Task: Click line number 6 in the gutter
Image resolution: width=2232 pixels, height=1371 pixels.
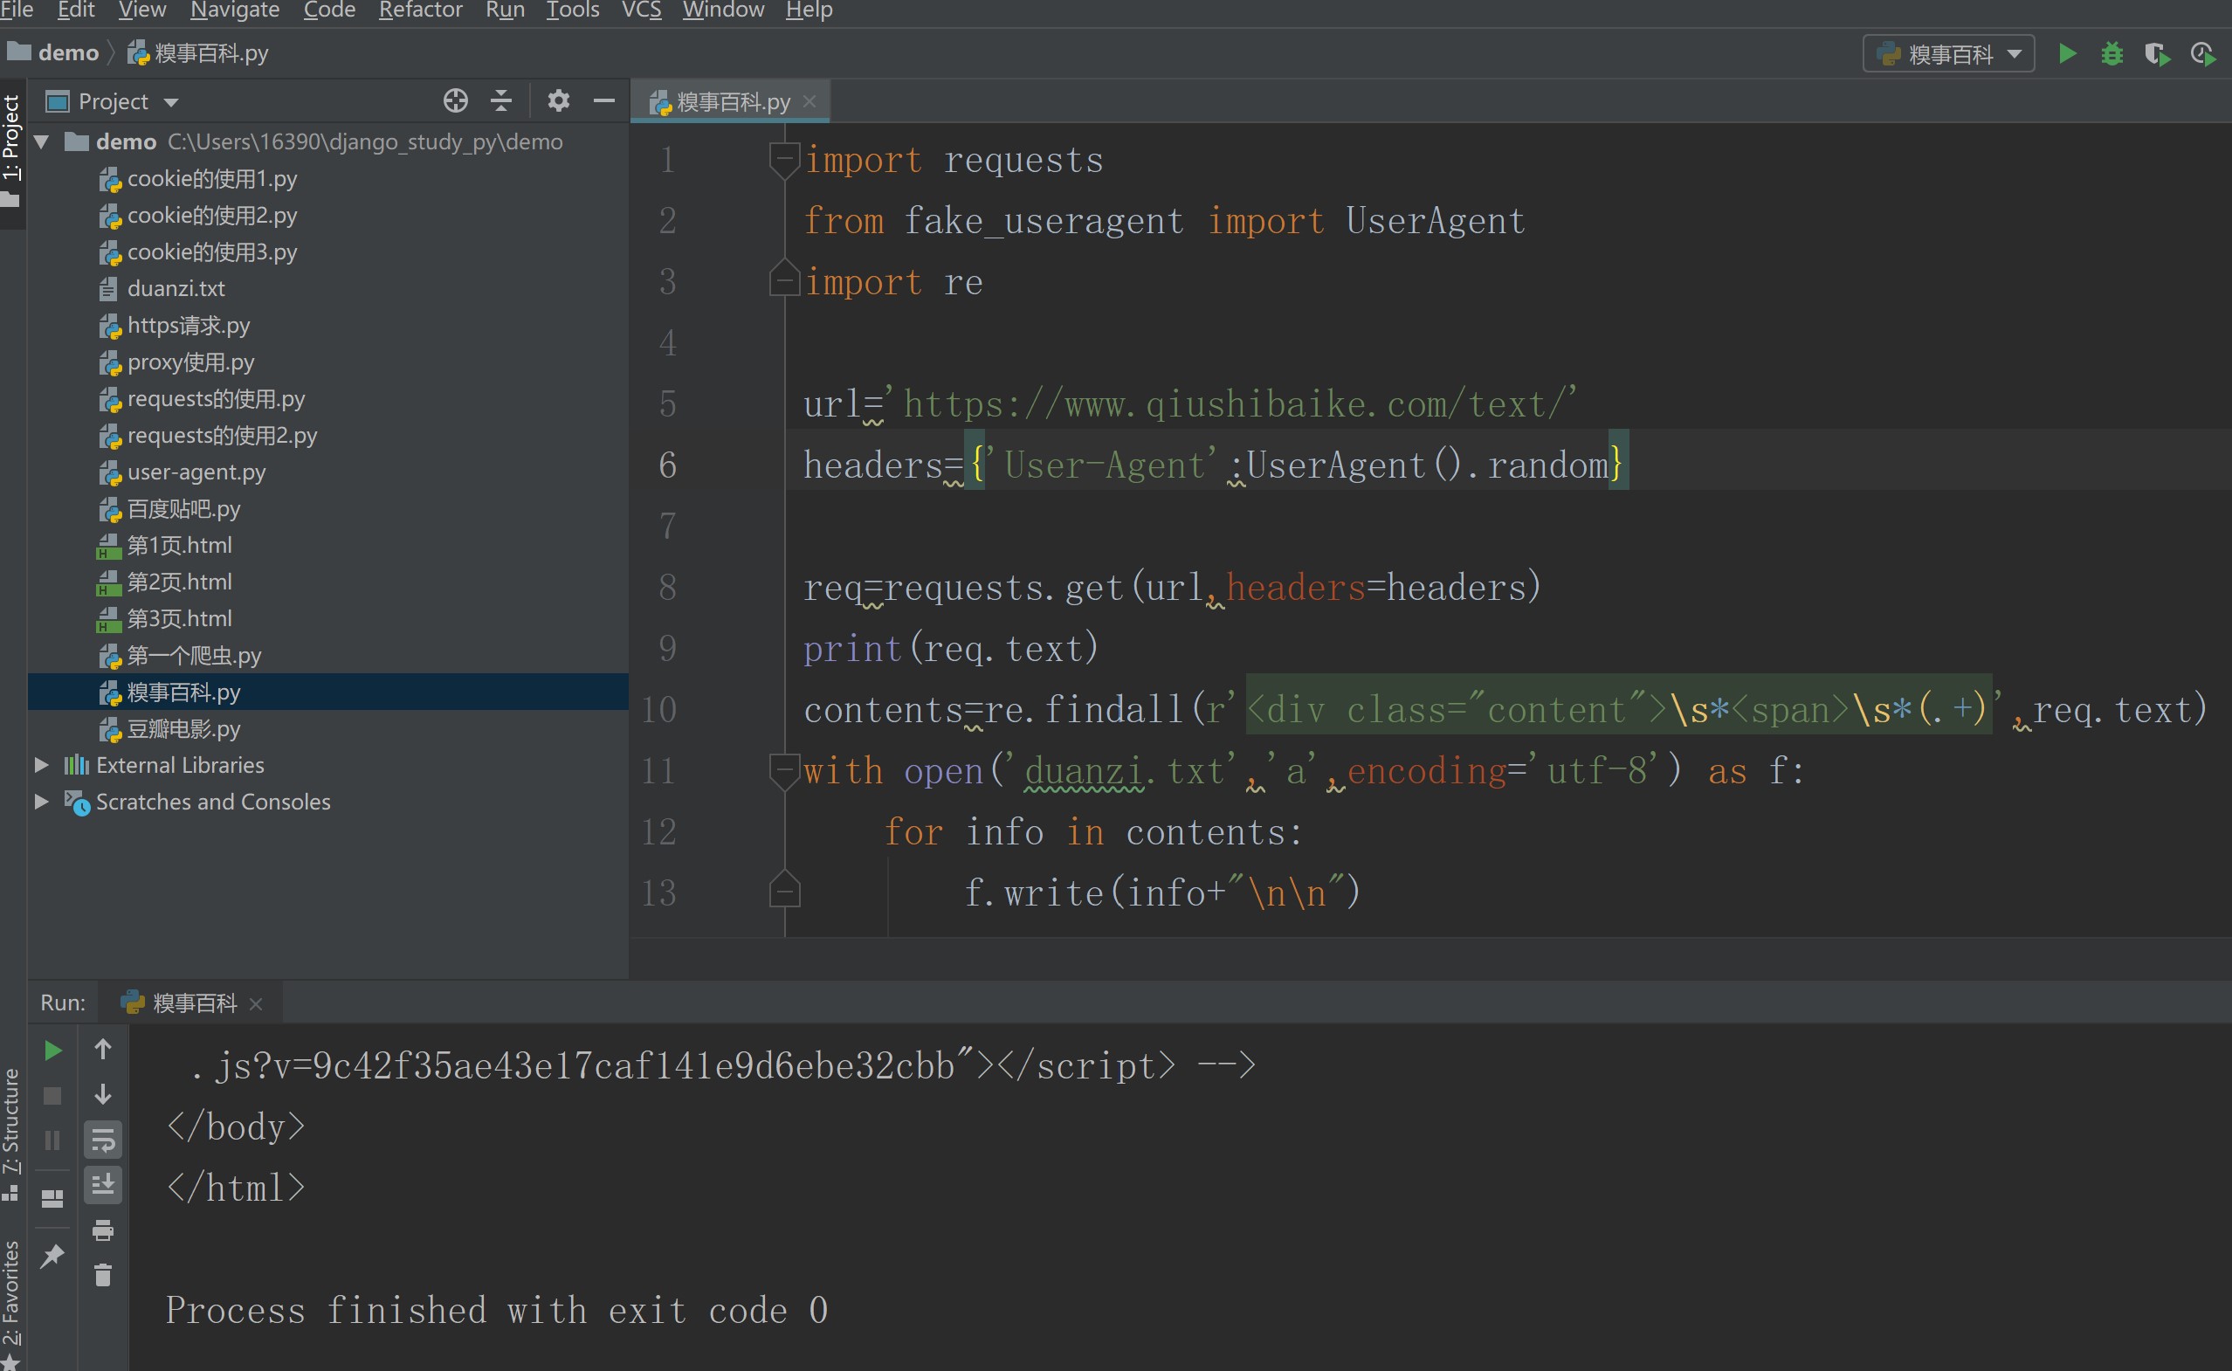Action: (667, 465)
